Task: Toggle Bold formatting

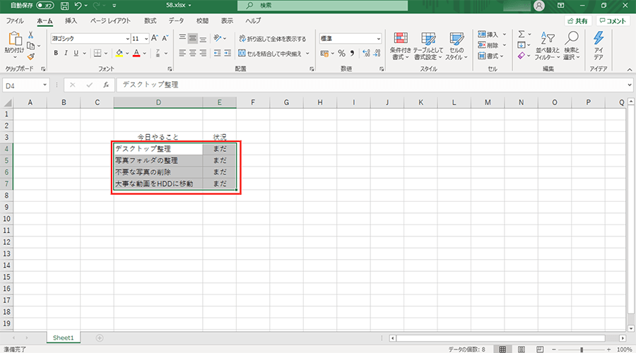Action: [56, 53]
